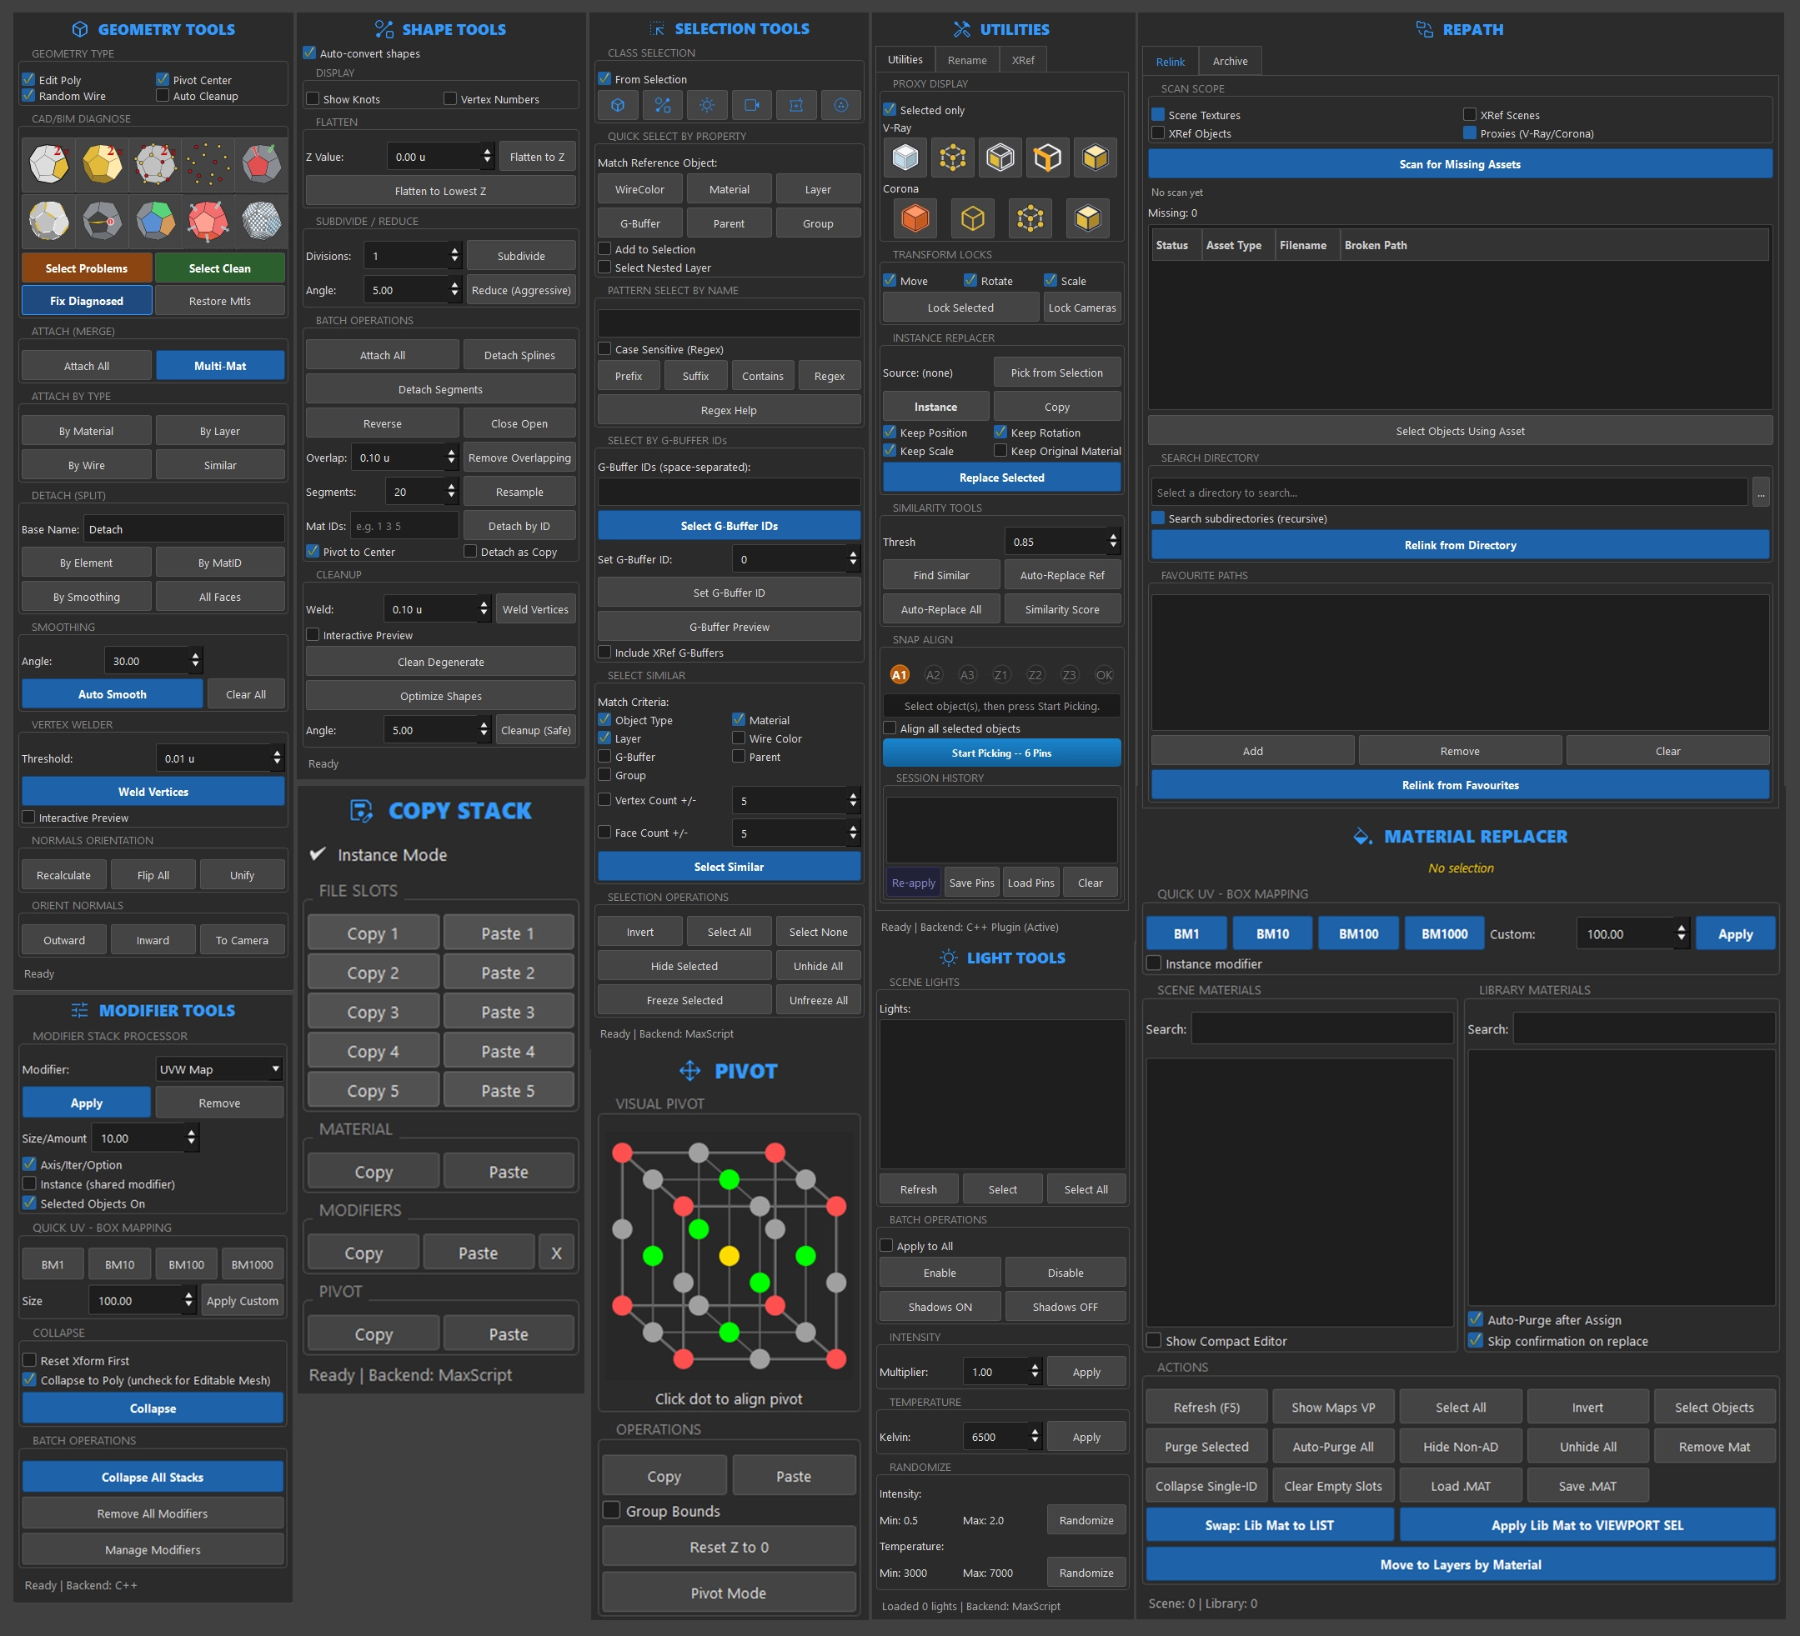Viewport: 1800px width, 1636px height.
Task: Open the Modifier UVW Map dropdown
Action: click(219, 1069)
